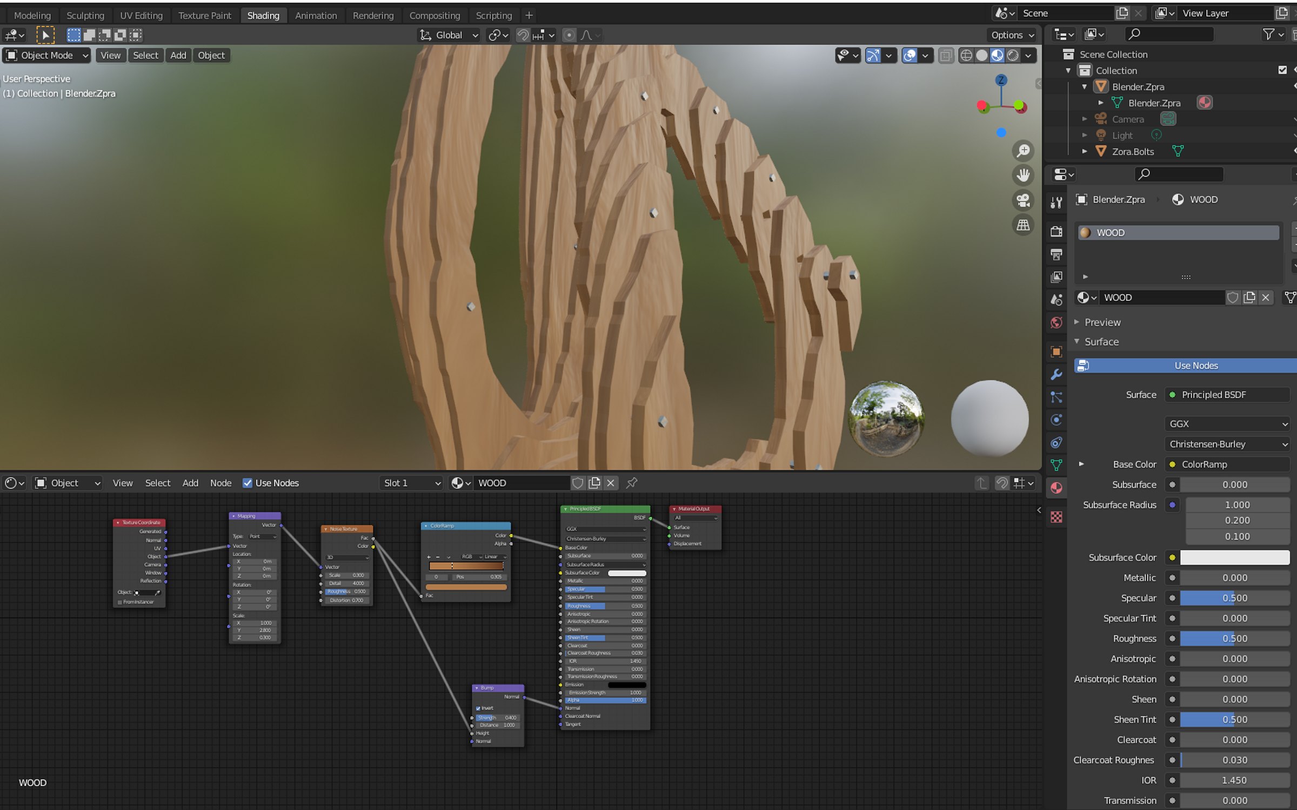Switch to Texture Paint workspace tab
The image size is (1297, 810).
click(x=204, y=15)
